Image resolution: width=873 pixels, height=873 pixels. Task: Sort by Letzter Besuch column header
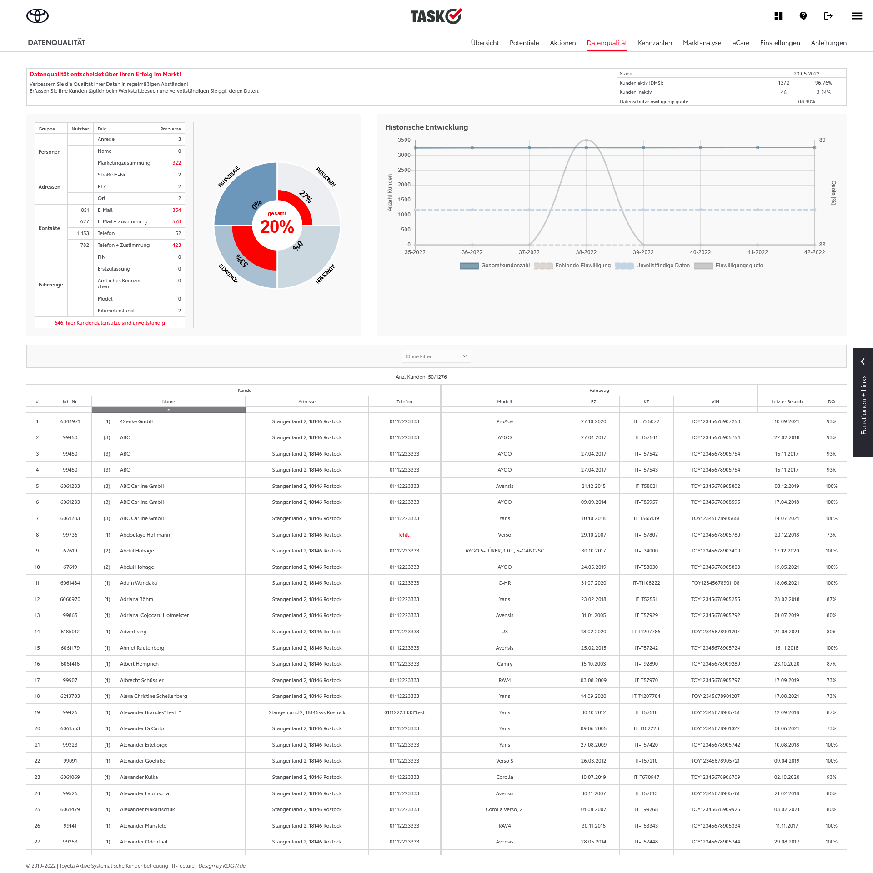coord(787,401)
